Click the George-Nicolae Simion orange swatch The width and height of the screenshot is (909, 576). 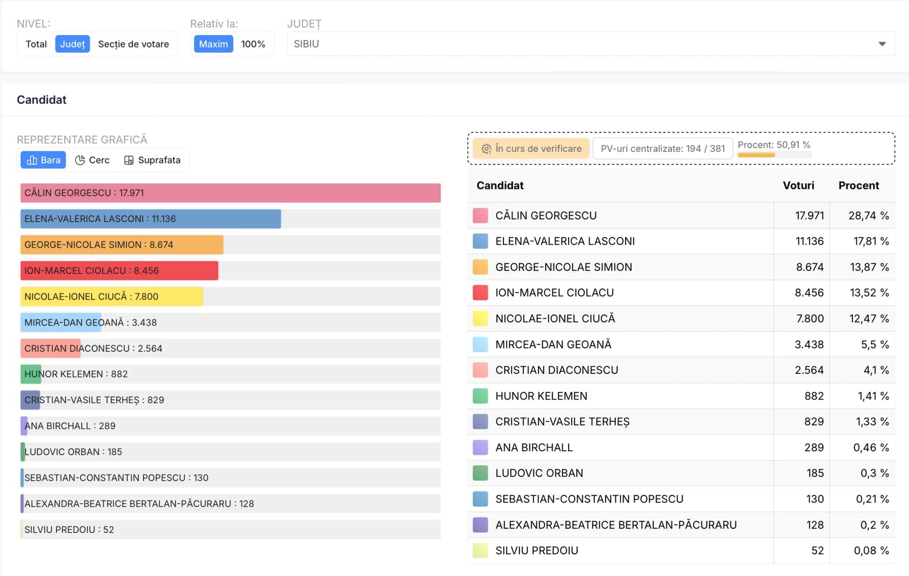(x=480, y=267)
